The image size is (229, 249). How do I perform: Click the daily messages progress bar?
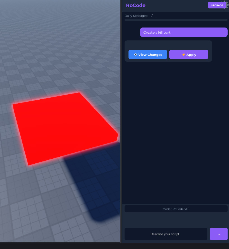coord(176,20)
